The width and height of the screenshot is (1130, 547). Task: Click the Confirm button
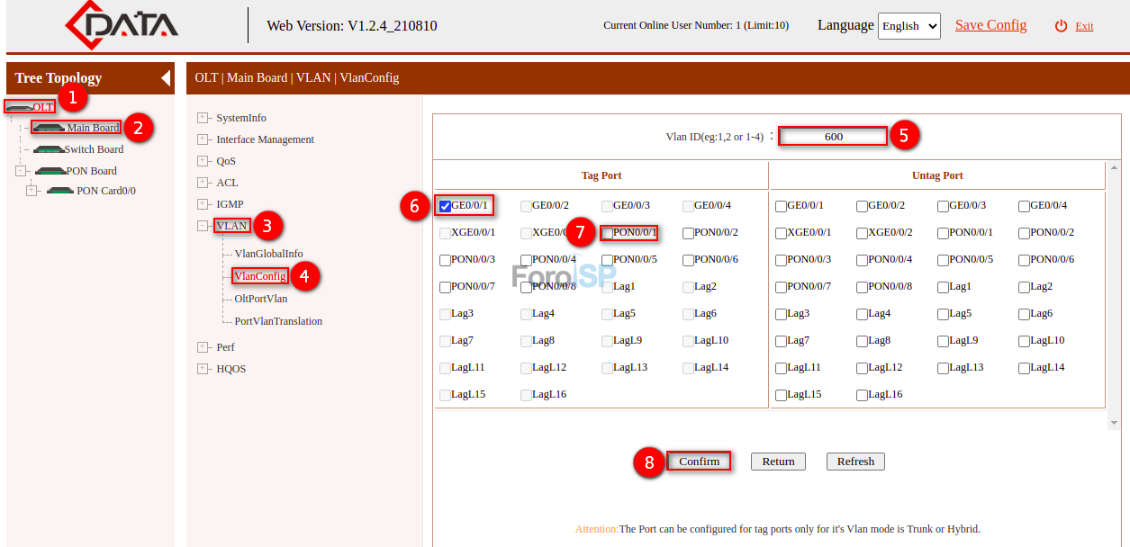(699, 461)
